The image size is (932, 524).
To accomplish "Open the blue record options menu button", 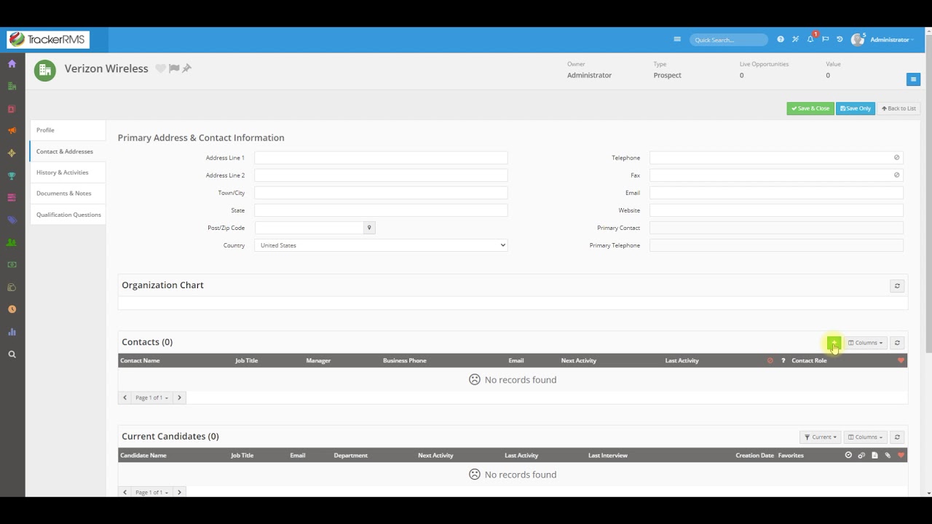I will [913, 79].
